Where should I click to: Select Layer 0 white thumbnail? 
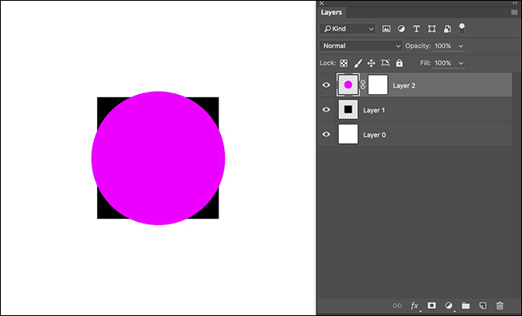(349, 134)
